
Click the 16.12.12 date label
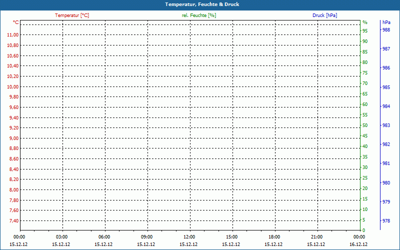click(358, 244)
